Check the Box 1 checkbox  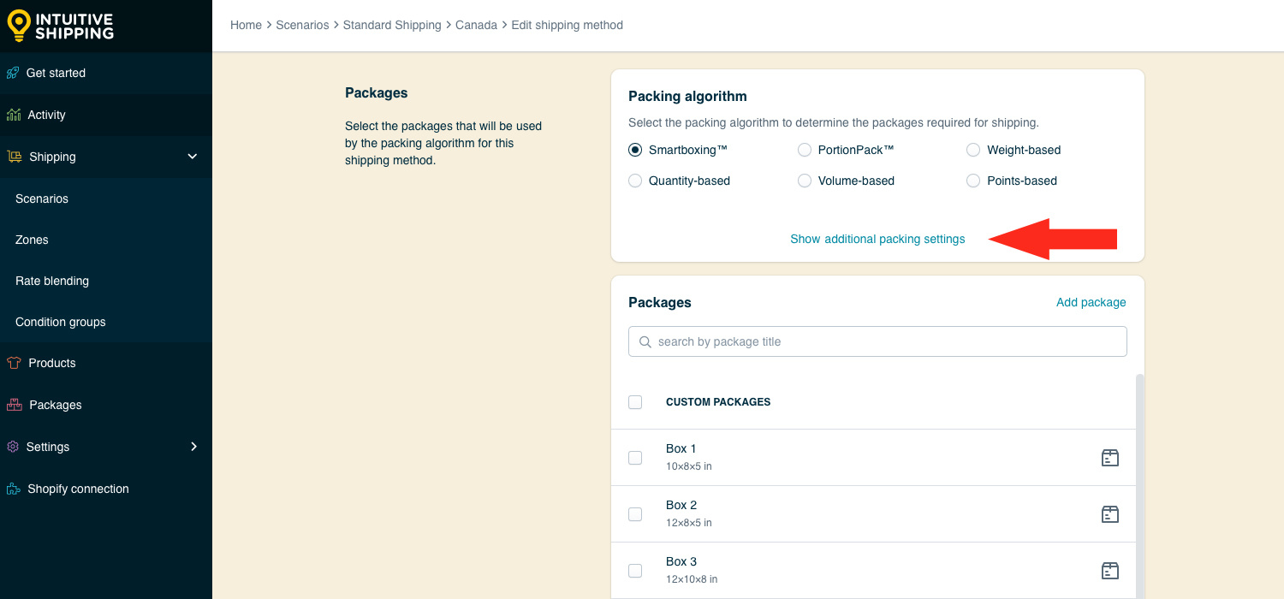pyautogui.click(x=635, y=458)
